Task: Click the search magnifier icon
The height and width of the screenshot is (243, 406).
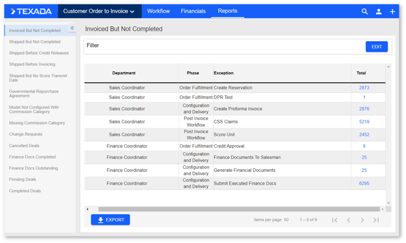Action: (x=365, y=11)
